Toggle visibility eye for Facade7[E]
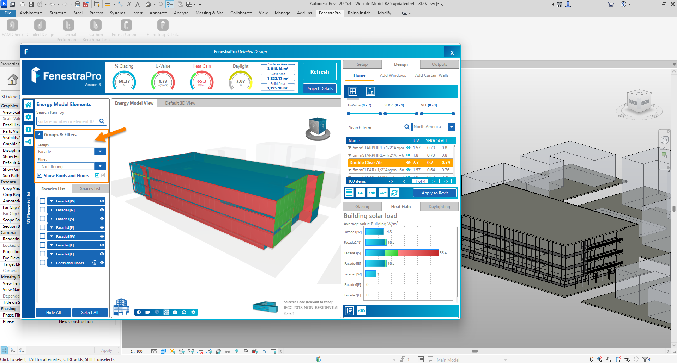 point(102,254)
